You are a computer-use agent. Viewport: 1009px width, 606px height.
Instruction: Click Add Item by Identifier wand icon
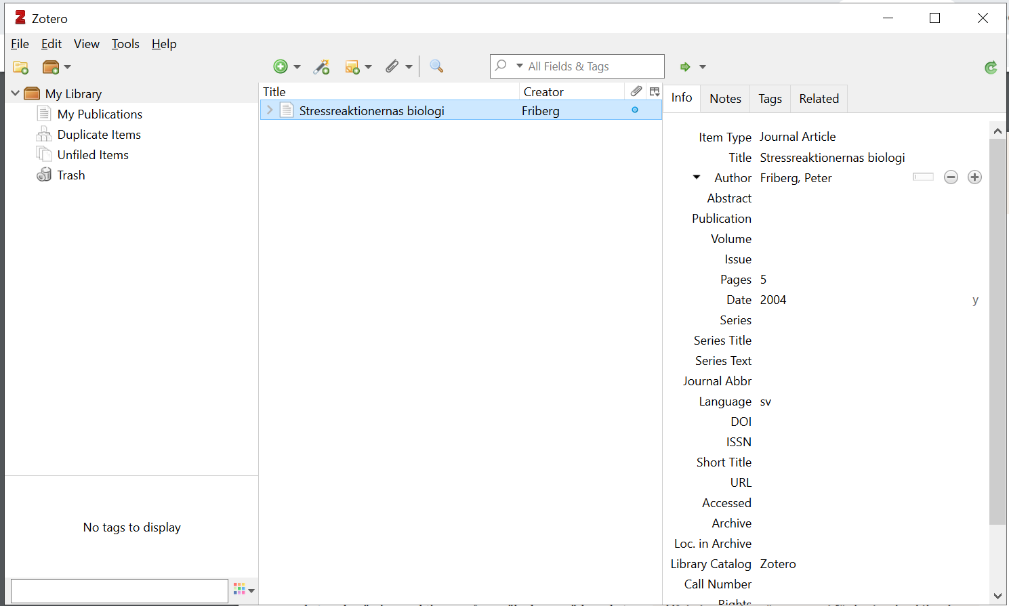[321, 66]
